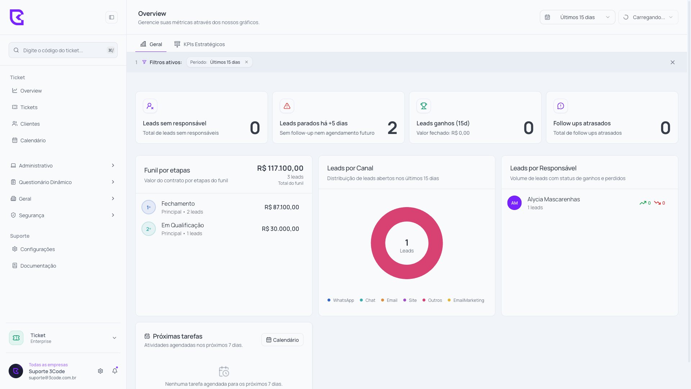Open the Ticket Enterprise module switcher

63,338
